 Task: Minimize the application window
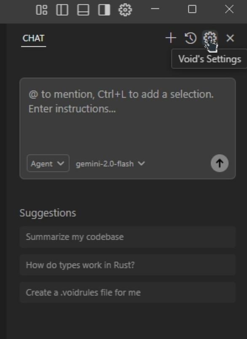click(x=155, y=9)
